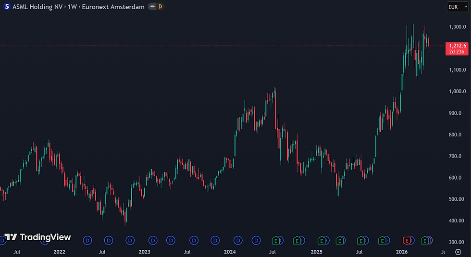Open the green earnings marker near January 2025
This screenshot has height=257, width=471.
(x=322, y=241)
